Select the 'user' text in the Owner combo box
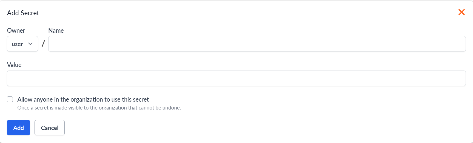473x143 pixels. pyautogui.click(x=17, y=44)
